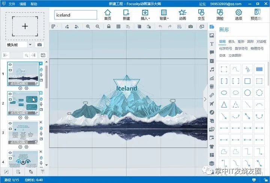This screenshot has height=183, width=270.
Task: Select the Iceland title text on canvas
Action: (x=127, y=88)
